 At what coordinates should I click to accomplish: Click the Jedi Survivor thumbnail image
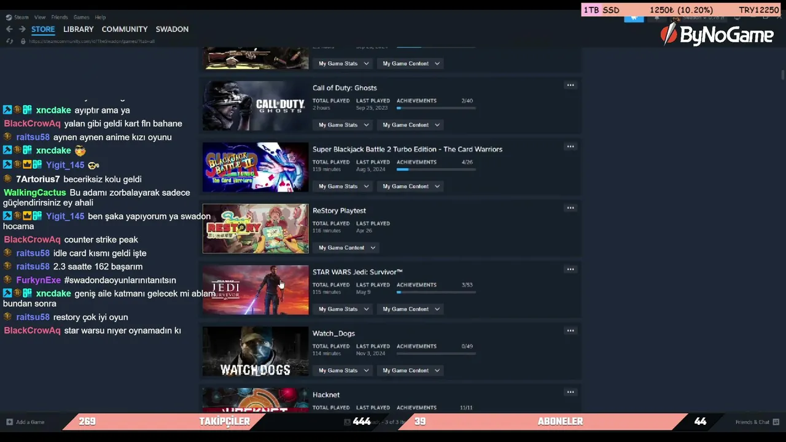click(255, 290)
